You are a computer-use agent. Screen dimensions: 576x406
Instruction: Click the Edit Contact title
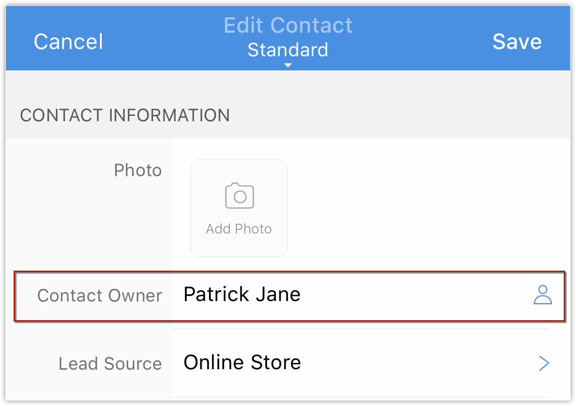[288, 25]
